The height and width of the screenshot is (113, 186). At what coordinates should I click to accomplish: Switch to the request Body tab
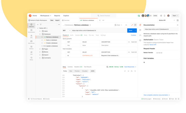click(86, 35)
